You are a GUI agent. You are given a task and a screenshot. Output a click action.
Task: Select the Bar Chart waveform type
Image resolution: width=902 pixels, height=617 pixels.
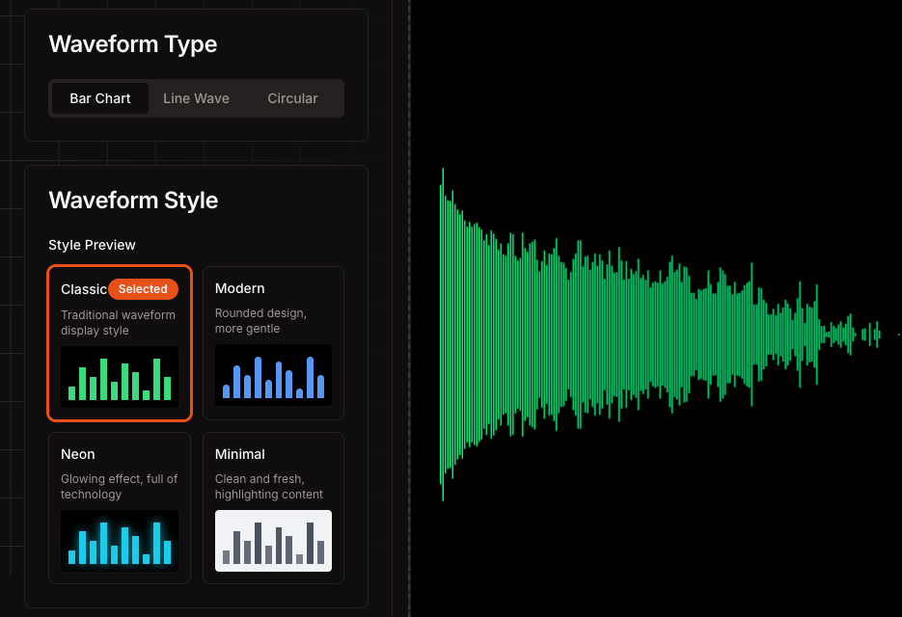click(x=100, y=98)
